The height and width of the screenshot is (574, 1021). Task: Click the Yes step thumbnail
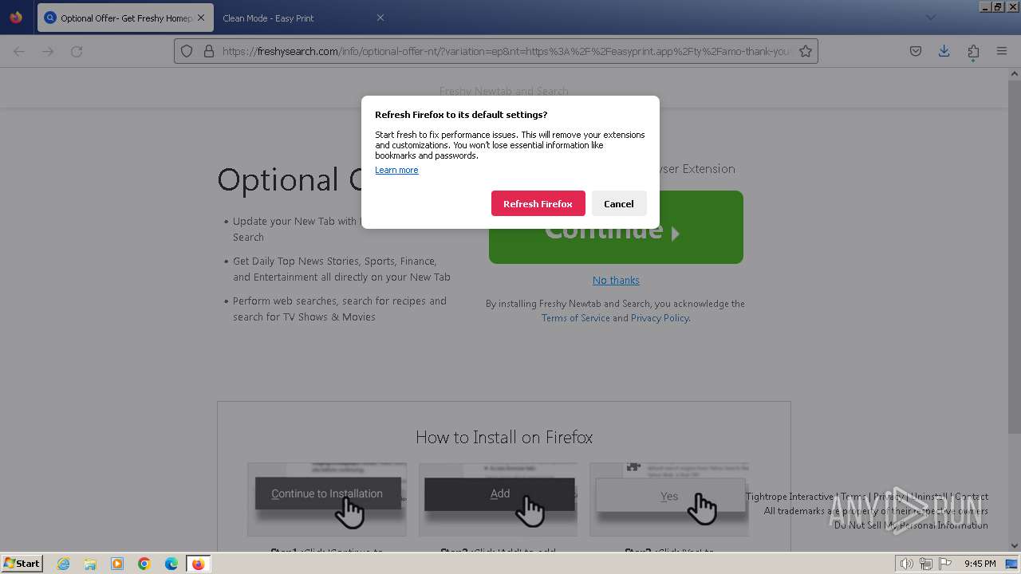tap(668, 499)
